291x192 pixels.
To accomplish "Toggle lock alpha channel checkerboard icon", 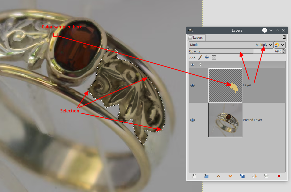I will point(214,57).
